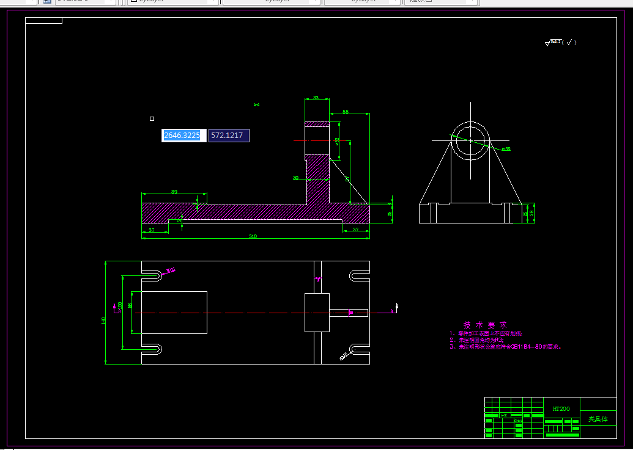This screenshot has width=633, height=450.
Task: Select technical requirement note line 1
Action: (486, 333)
